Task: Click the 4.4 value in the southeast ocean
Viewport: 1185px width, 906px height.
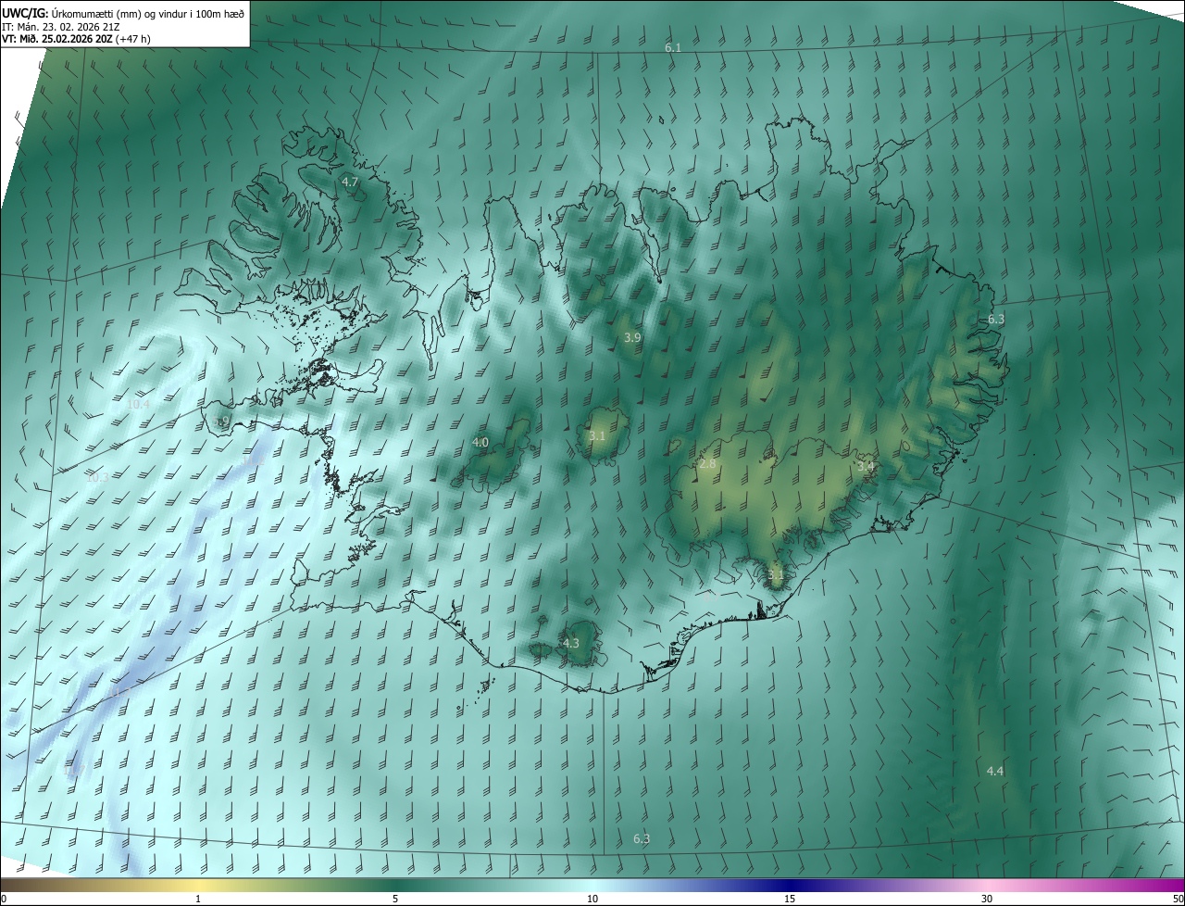Action: tap(995, 772)
